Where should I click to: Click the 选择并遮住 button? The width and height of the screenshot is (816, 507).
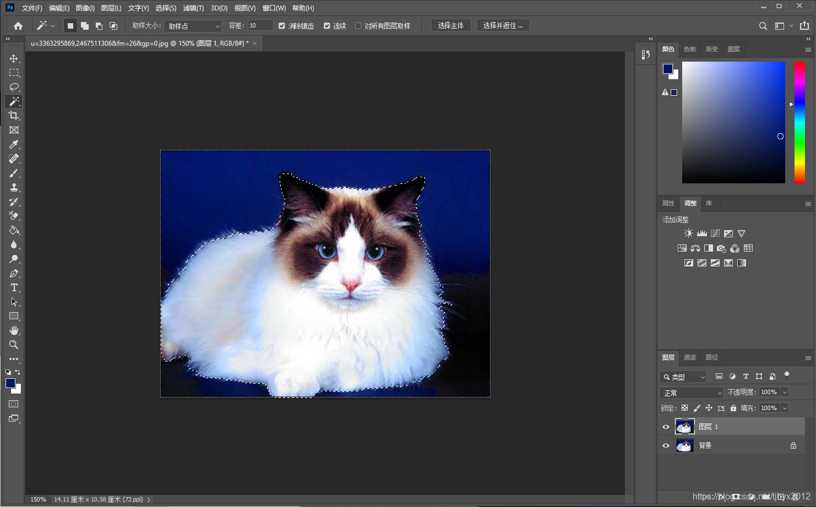(503, 26)
